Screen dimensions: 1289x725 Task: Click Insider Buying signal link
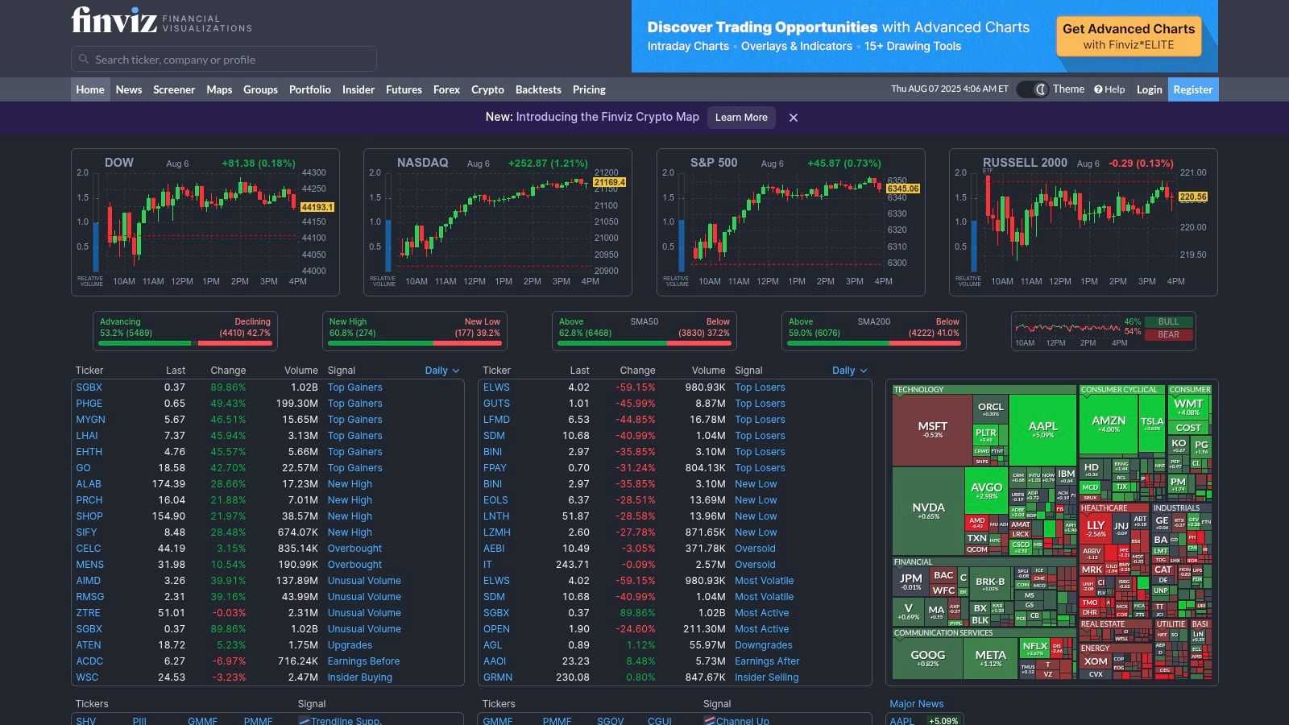360,677
